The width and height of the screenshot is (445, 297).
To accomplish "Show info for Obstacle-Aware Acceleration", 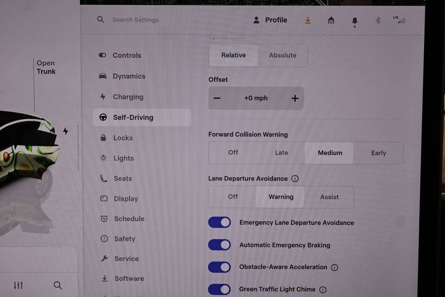I will [334, 267].
